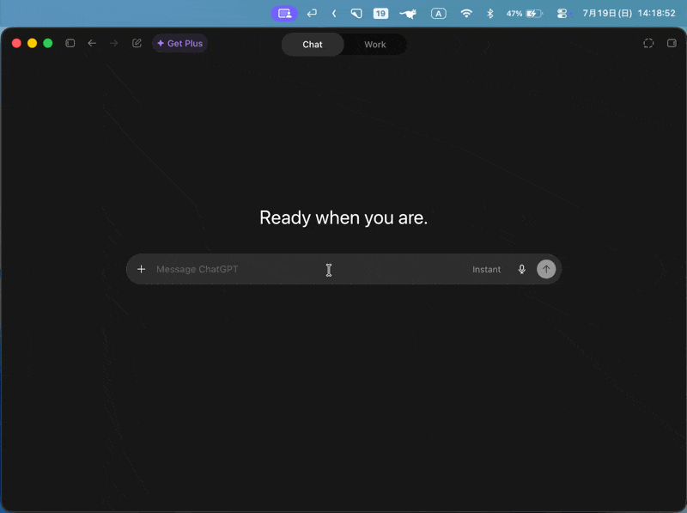This screenshot has height=513, width=687.
Task: Click the date and time clock
Action: point(629,13)
